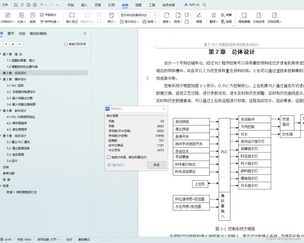
Task: Click the Save icon in quick access toolbar
Action: pos(16,5)
